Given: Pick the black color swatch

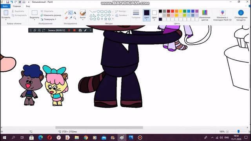Looking at the screenshot, I should pos(160,11).
